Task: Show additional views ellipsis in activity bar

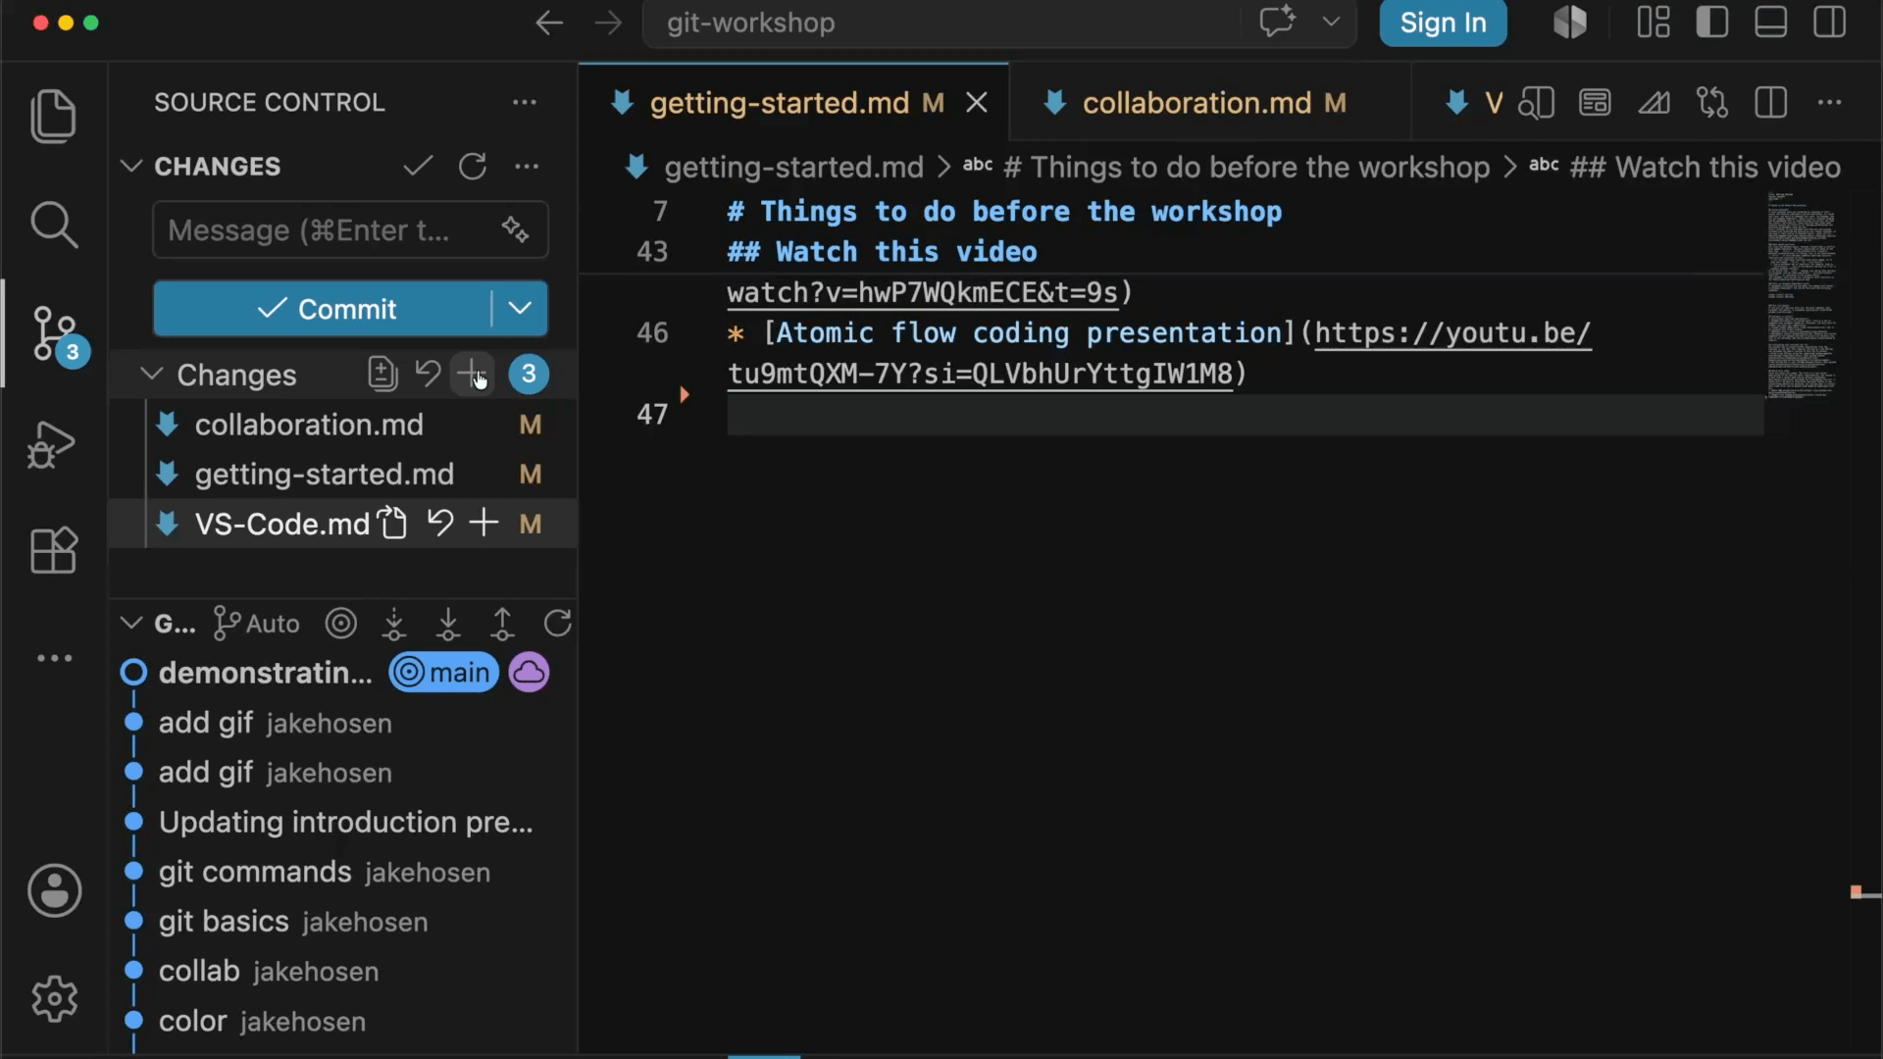Action: 54,658
